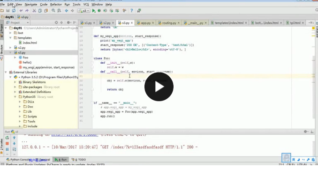318x176 pixels.
Task: Click the Copy toolbar icon
Action: click(40, 10)
